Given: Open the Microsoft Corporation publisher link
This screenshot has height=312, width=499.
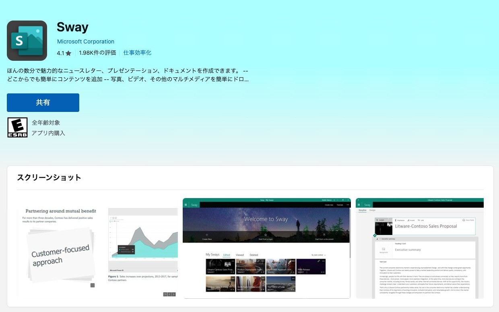Looking at the screenshot, I should coord(86,41).
